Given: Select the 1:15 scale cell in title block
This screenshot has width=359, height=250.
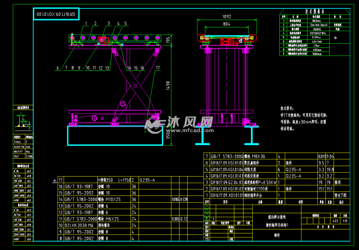Looking at the screenshot, I should pos(345,221).
